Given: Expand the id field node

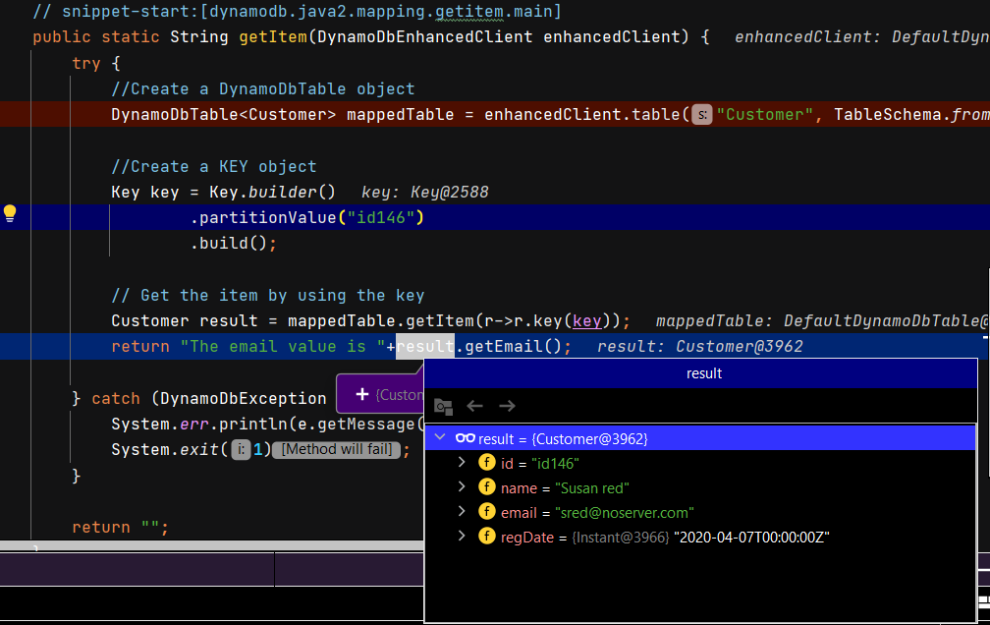Looking at the screenshot, I should point(462,463).
